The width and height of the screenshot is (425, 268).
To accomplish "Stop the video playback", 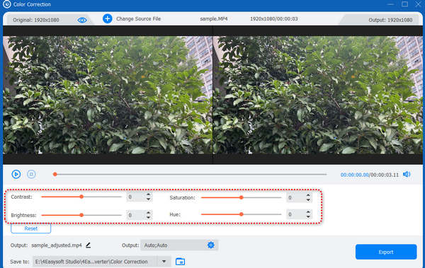I will (x=31, y=174).
